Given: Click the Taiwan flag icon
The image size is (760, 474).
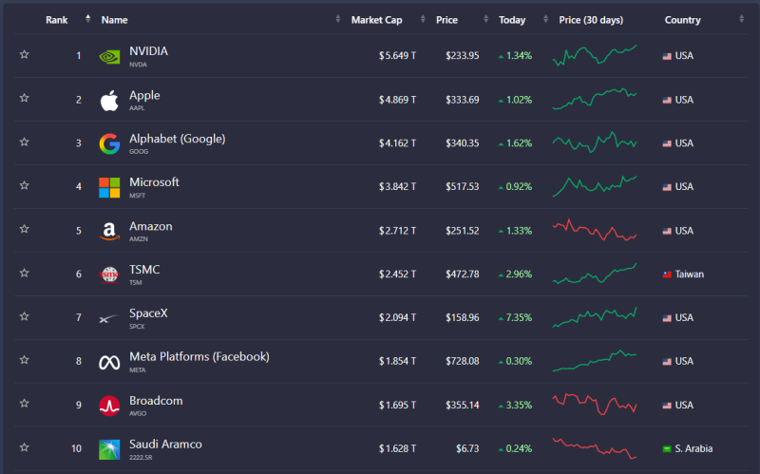Looking at the screenshot, I should [x=667, y=275].
